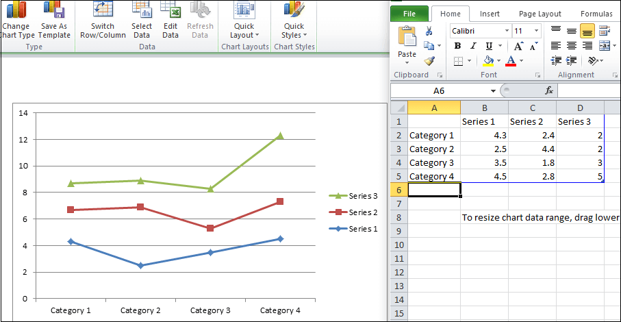Increase font size with Grow Font
This screenshot has width=621, height=322.
(518, 46)
